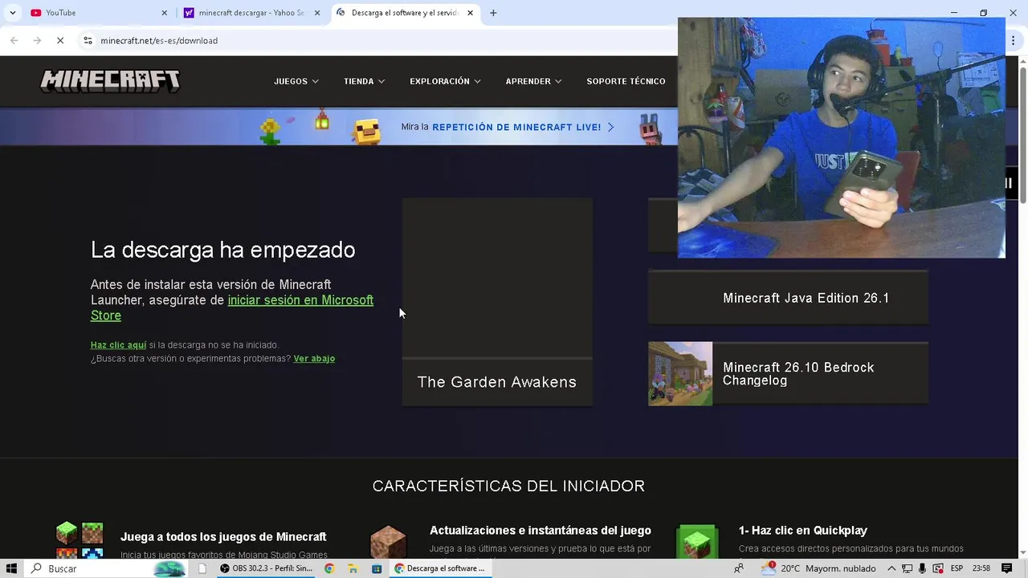Open Microsoft Store icon in taskbar
Viewport: 1028px width, 578px height.
point(377,568)
